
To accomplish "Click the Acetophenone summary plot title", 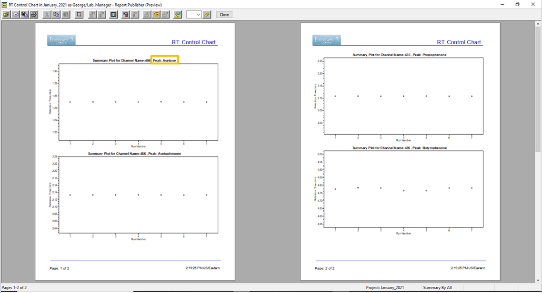I will coord(134,154).
